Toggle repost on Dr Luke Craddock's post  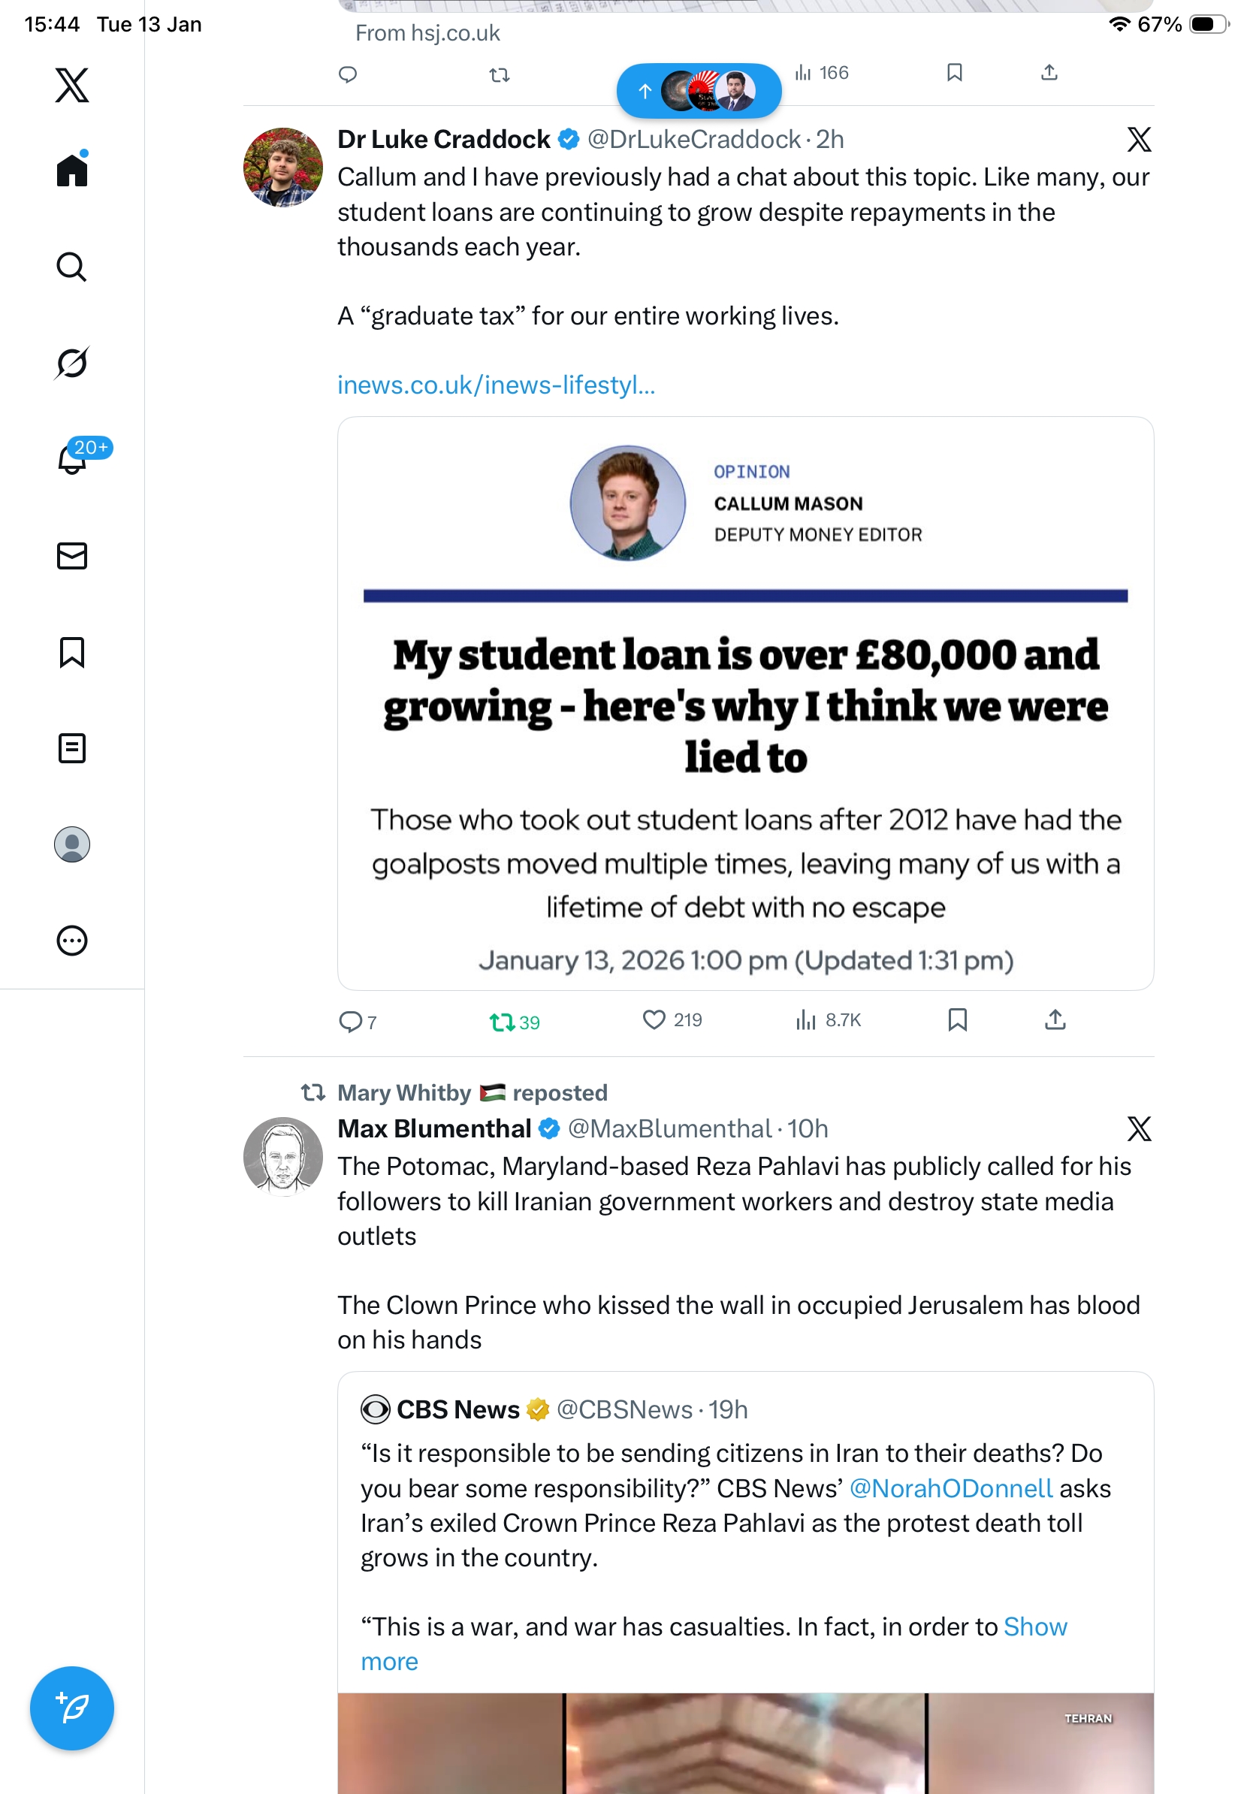coord(501,1021)
